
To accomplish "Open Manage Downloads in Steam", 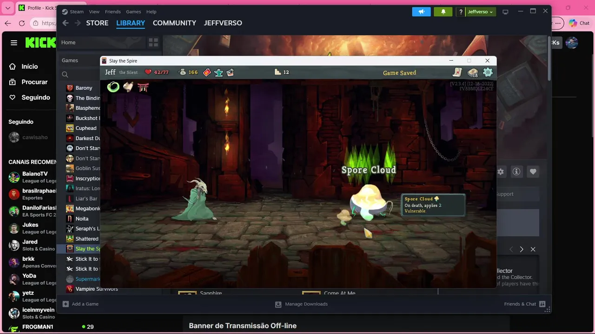I will 301,304.
